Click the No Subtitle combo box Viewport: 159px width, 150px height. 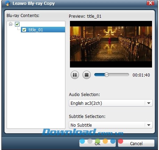[111, 125]
